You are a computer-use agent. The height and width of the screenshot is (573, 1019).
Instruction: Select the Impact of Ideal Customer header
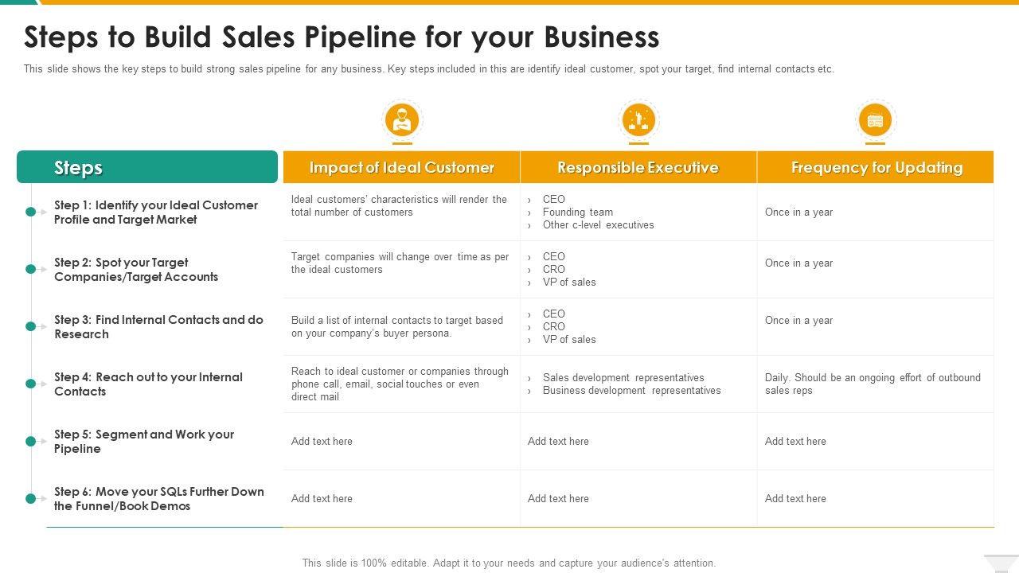click(x=401, y=167)
